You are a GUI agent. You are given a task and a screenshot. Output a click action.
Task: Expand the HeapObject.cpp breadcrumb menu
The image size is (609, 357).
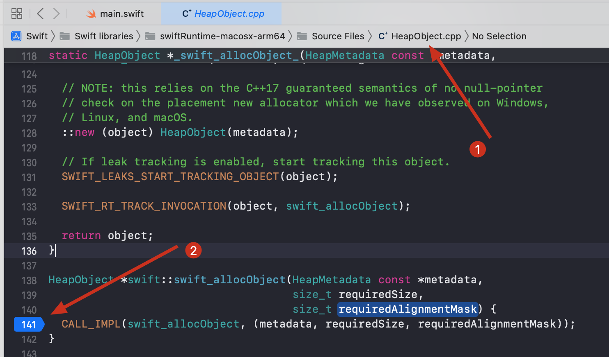[x=426, y=36]
